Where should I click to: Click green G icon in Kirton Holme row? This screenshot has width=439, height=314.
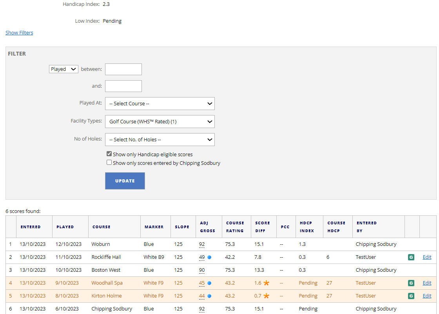pos(411,296)
